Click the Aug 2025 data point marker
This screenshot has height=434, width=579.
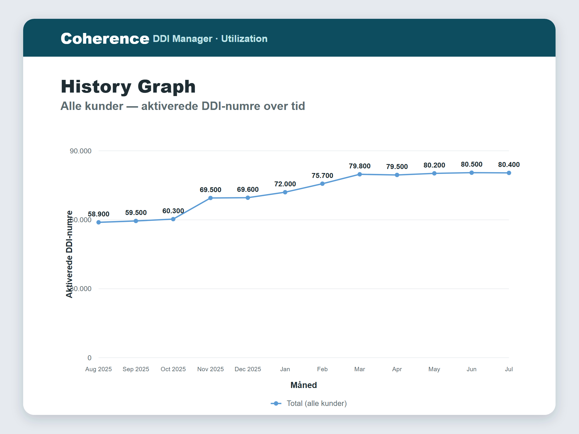(x=98, y=222)
